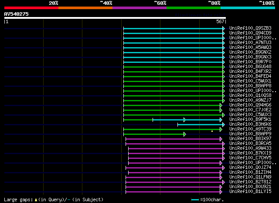
Task: Click the green alignment bar for B6UG48
Action: click(x=173, y=67)
